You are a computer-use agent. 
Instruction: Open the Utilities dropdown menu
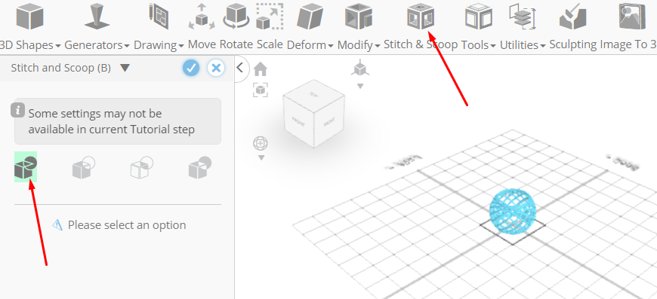(523, 26)
